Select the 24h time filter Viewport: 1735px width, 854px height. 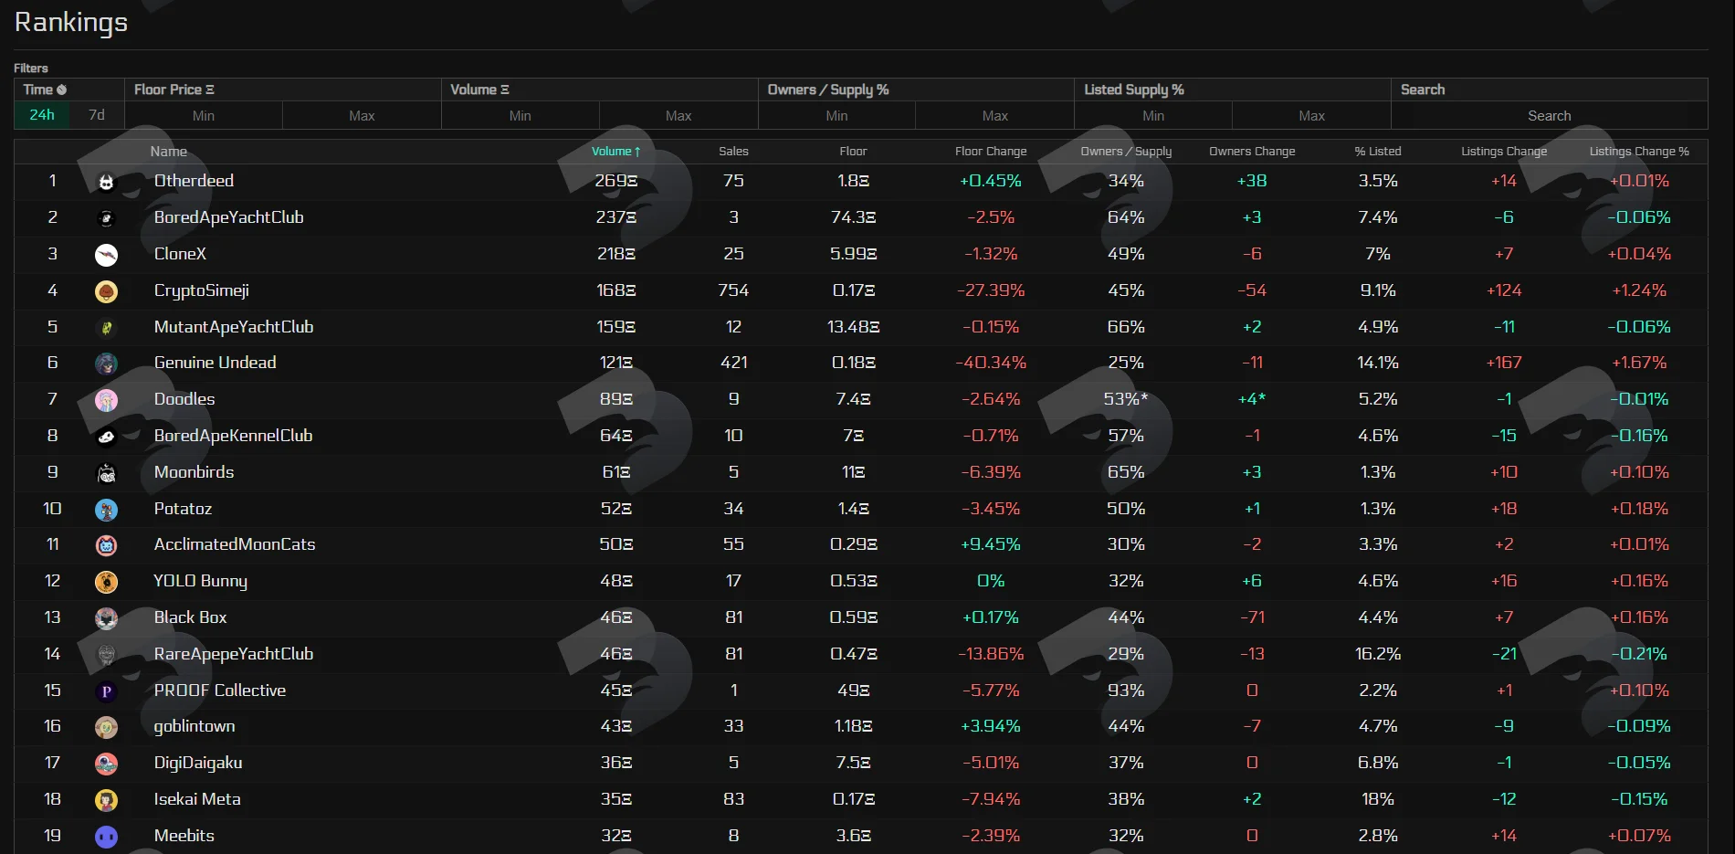pyautogui.click(x=42, y=115)
